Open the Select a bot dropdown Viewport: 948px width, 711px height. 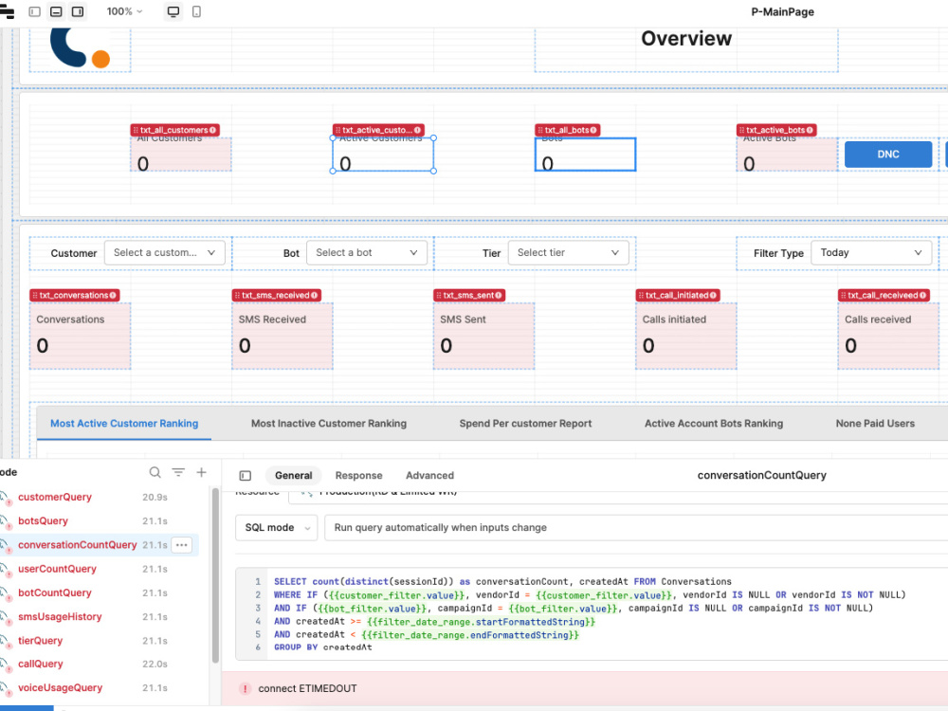[366, 253]
